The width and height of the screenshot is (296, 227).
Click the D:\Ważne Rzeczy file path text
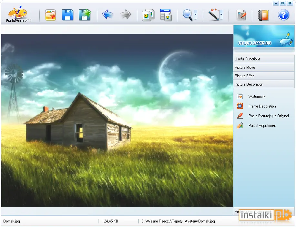pos(178,221)
